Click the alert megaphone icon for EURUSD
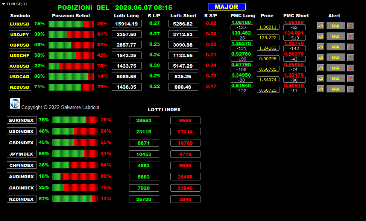 coord(320,26)
